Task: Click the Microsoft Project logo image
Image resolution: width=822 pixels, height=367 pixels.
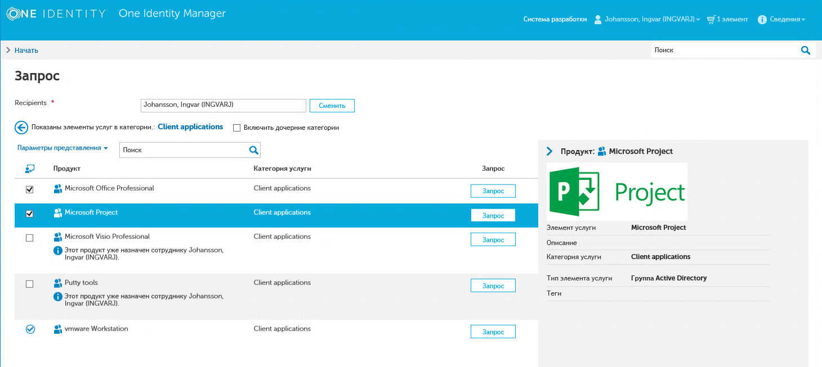Action: coord(617,192)
